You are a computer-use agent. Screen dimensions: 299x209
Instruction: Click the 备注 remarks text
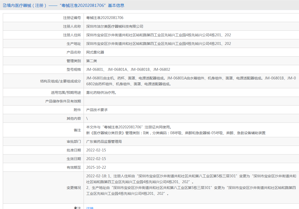(176, 130)
